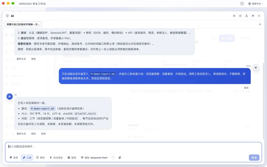Add a new conversation tab with the plus icon
The width and height of the screenshot is (267, 167).
260,24
